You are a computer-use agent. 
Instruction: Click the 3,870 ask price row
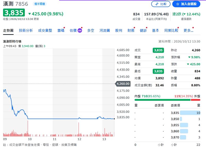[x=185, y=137]
